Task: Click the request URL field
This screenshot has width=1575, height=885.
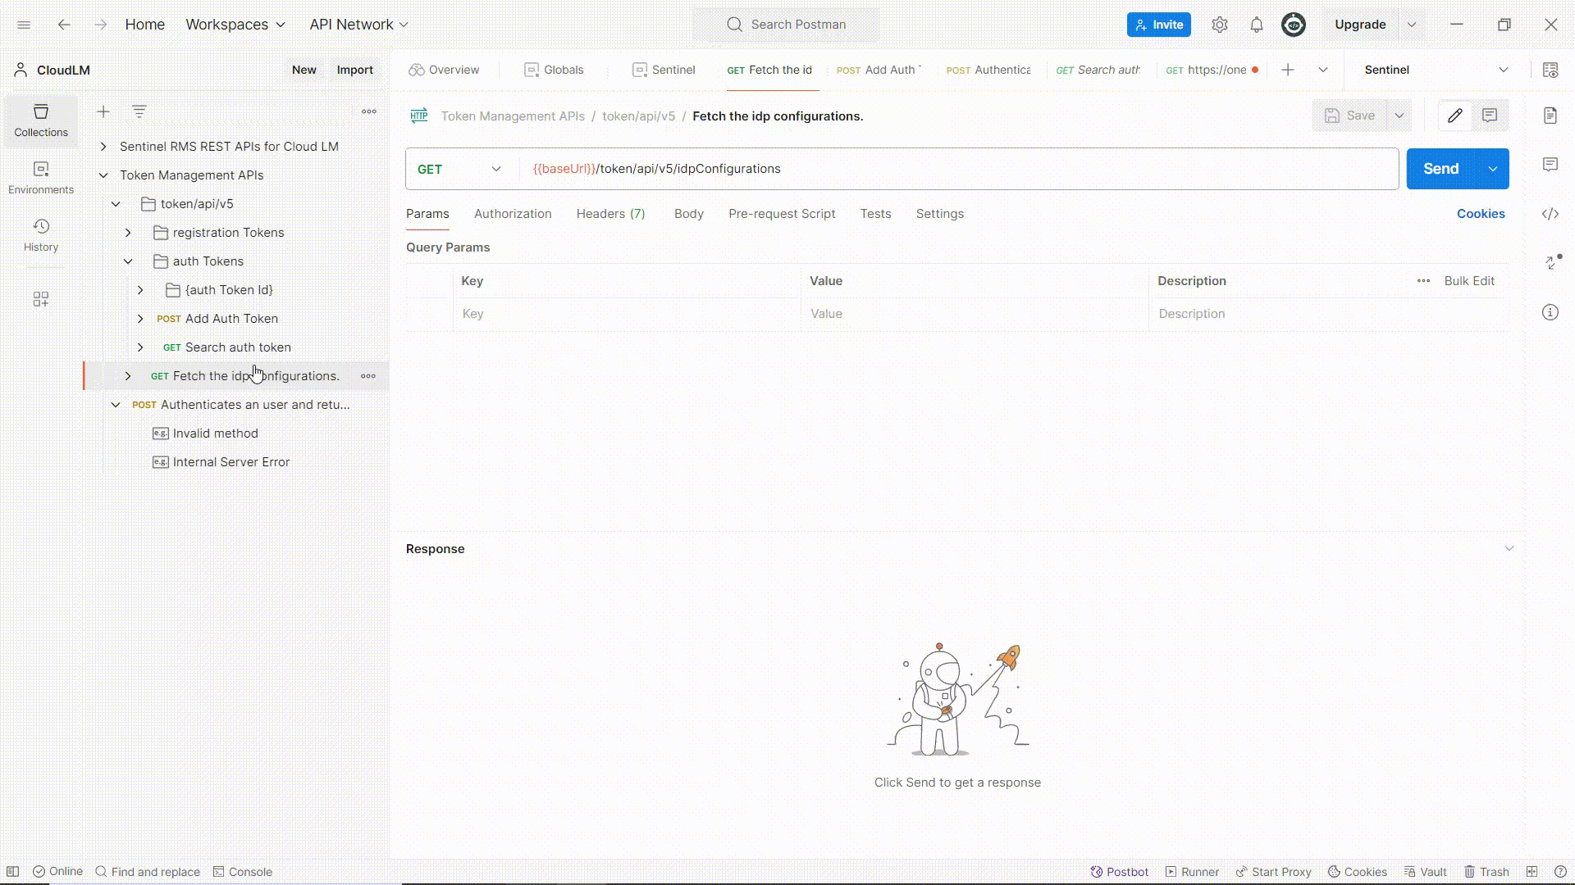Action: tap(960, 169)
